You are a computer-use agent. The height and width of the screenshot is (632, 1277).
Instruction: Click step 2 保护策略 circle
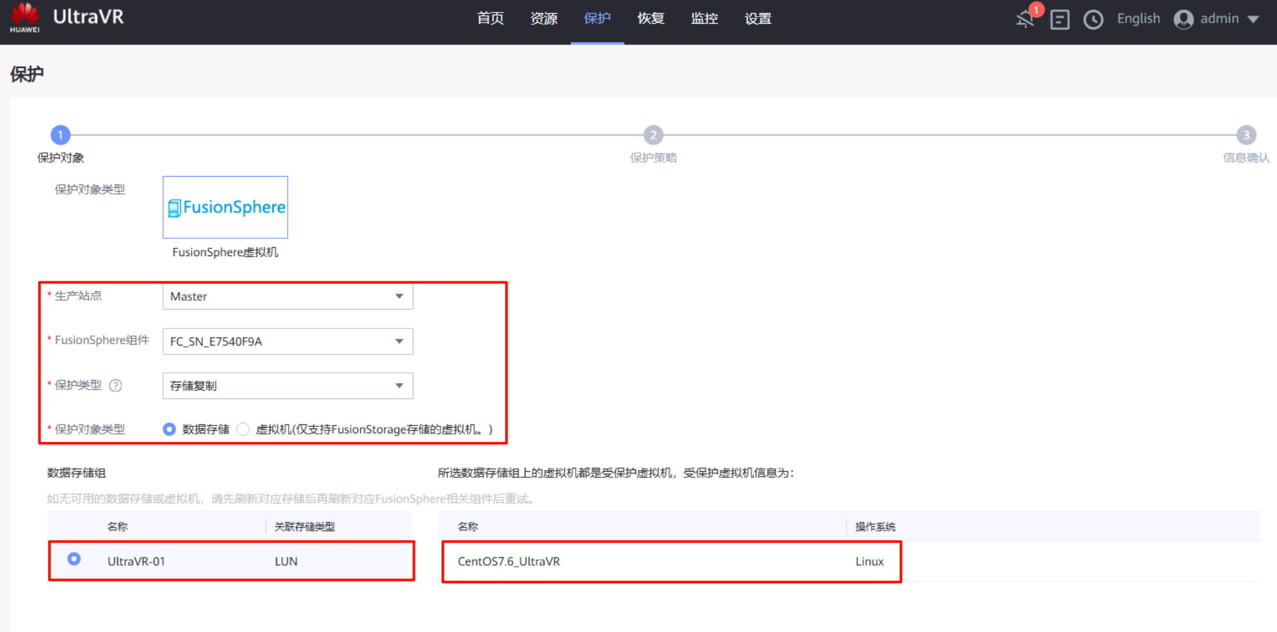653,135
